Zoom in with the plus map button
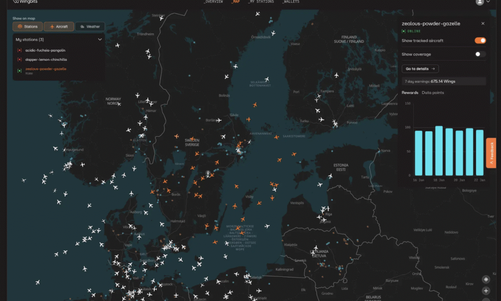 coord(486,291)
